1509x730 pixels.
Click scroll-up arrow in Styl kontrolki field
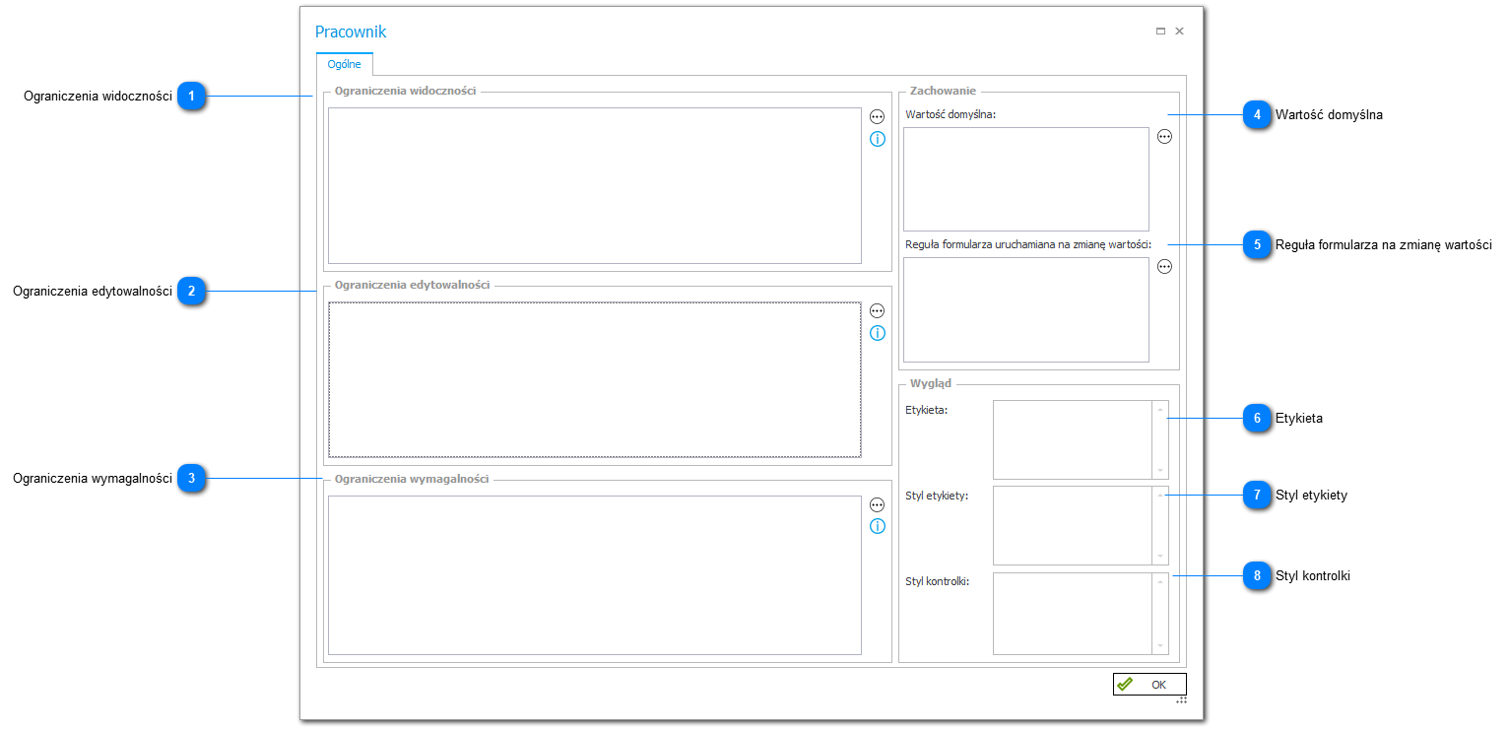[x=1160, y=582]
